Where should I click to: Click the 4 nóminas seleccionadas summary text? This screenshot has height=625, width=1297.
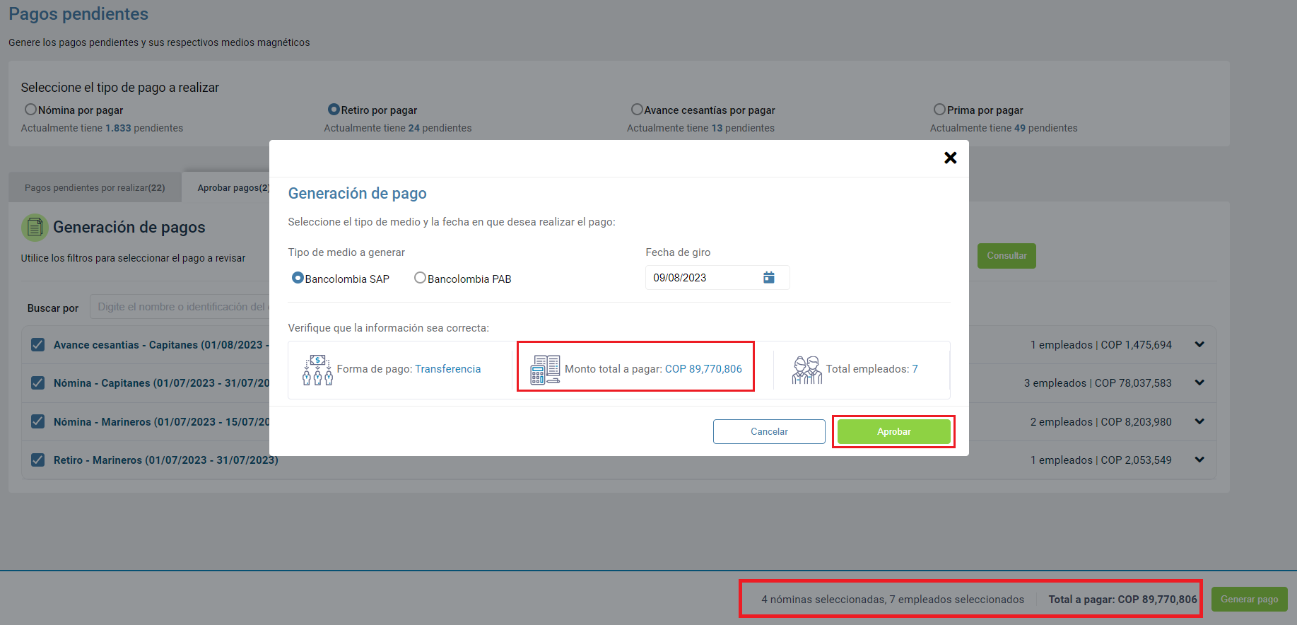tap(893, 600)
